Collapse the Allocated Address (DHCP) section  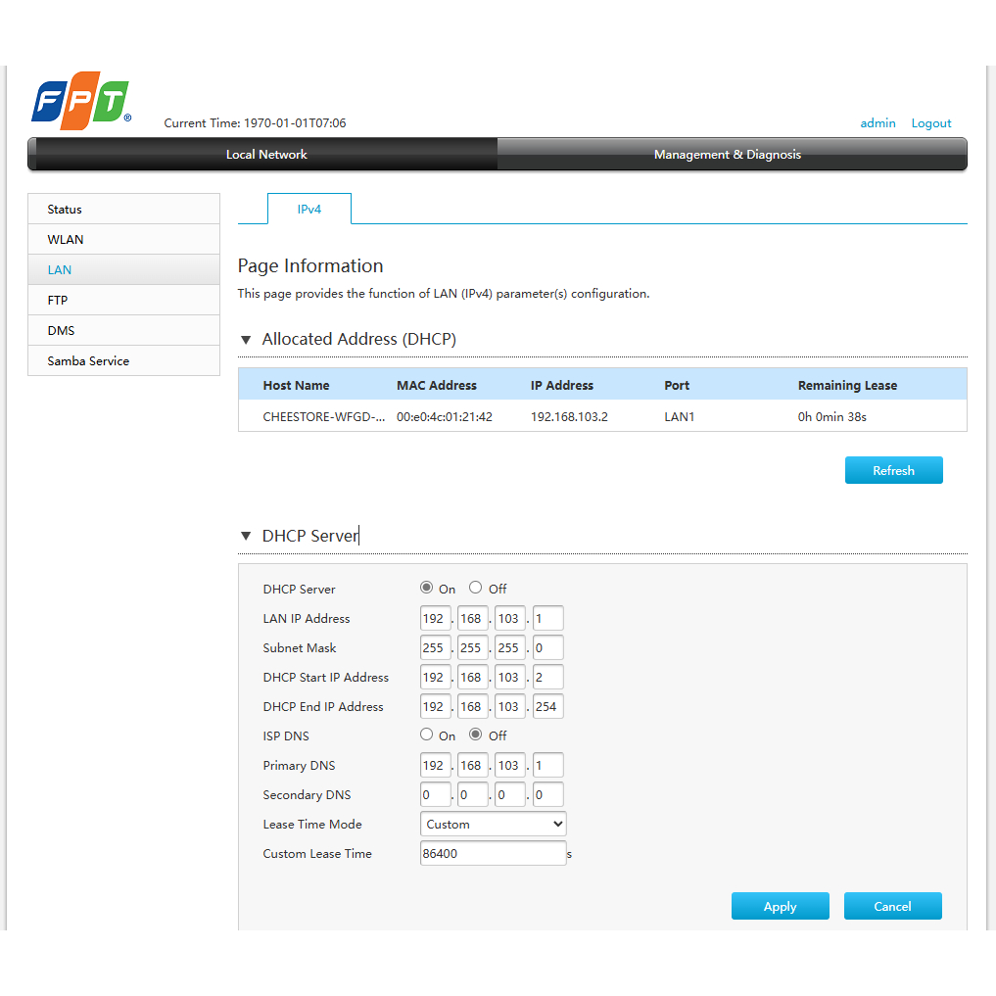point(246,340)
